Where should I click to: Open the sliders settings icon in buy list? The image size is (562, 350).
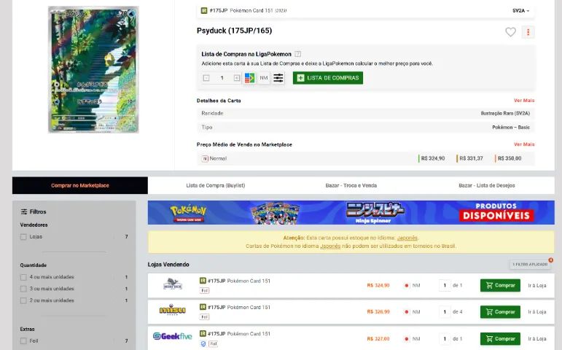click(x=278, y=78)
